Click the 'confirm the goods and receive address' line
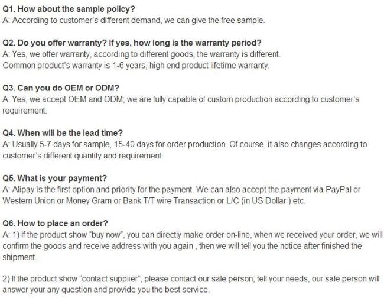384x298 pixels. click(x=182, y=246)
